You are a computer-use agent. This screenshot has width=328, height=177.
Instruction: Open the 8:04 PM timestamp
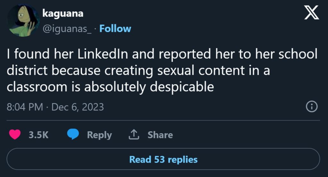25,107
